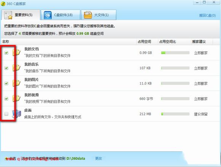221x167 pixels.
Task: Click the 我的视频 folder icon
Action: tap(16, 99)
